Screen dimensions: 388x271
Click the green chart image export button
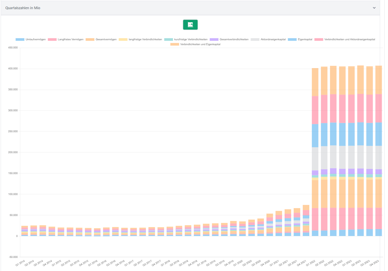(190, 25)
